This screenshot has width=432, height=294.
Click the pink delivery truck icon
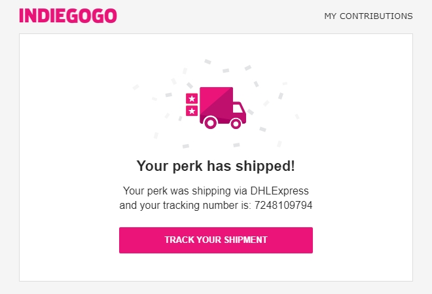pyautogui.click(x=216, y=108)
